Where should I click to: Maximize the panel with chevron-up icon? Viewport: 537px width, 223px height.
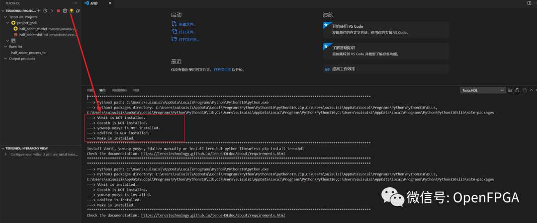tap(531, 90)
